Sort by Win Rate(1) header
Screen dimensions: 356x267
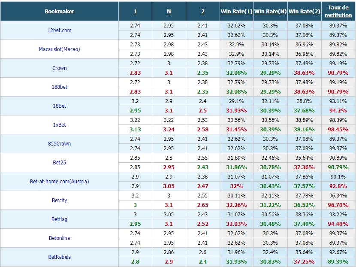(x=236, y=11)
